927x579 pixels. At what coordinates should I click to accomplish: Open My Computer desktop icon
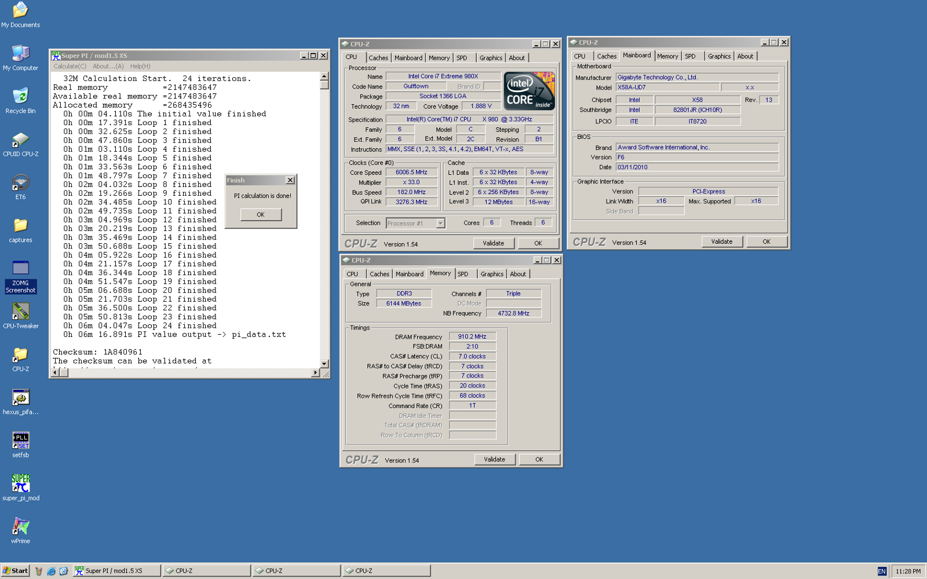pos(20,57)
